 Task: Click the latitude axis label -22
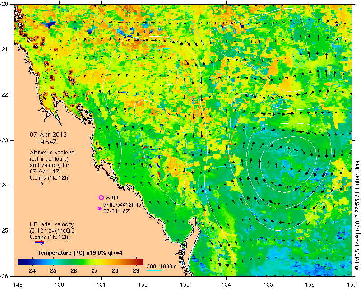tap(5, 95)
